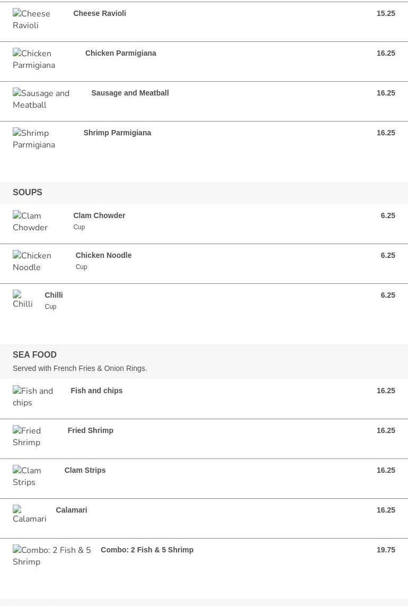Click the Shrimp Parmigiana image thumbnail
Image resolution: width=408 pixels, height=606 pixels.
click(34, 138)
